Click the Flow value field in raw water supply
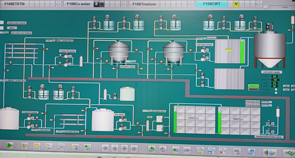Image resolution: width=295 pixels, height=158 pixels. 275,76
